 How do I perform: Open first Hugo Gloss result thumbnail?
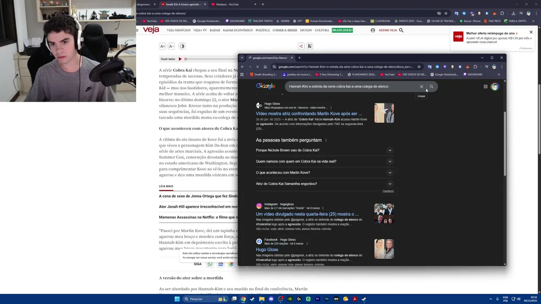pyautogui.click(x=384, y=113)
